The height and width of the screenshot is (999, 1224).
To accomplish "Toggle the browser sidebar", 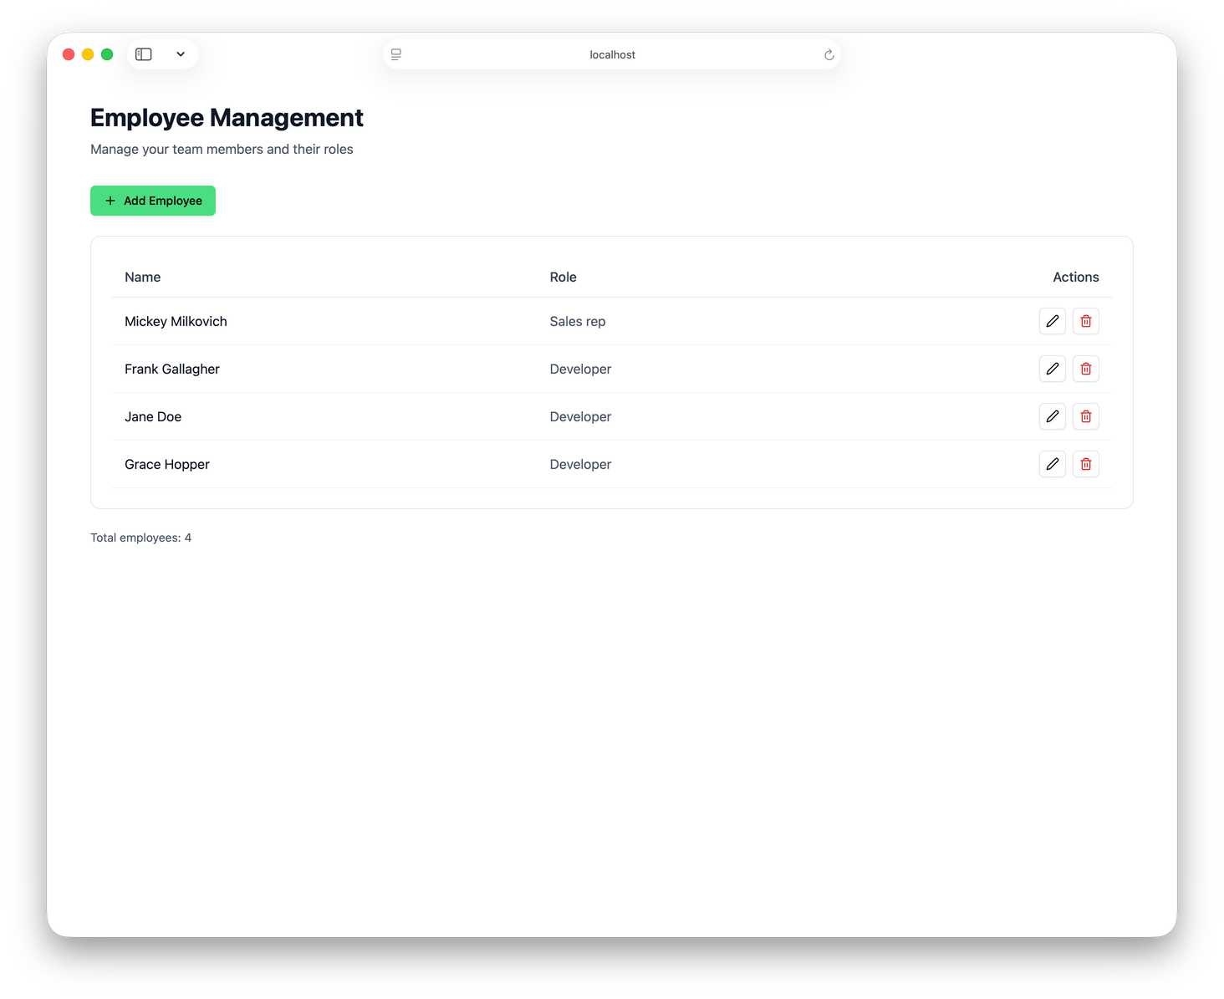I will pyautogui.click(x=144, y=54).
